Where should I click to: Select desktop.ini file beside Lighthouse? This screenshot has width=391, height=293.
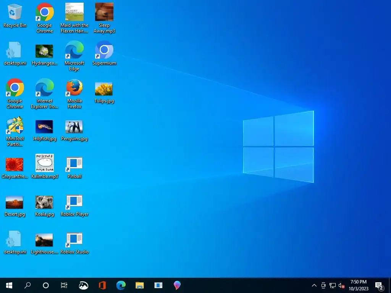pyautogui.click(x=15, y=242)
